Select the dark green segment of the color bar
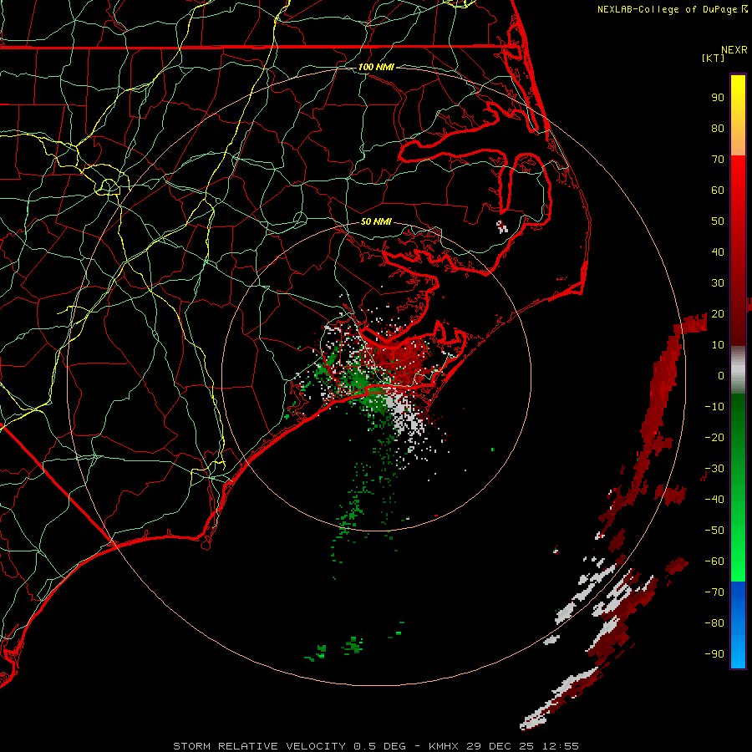The width and height of the screenshot is (752, 752). coord(738,422)
